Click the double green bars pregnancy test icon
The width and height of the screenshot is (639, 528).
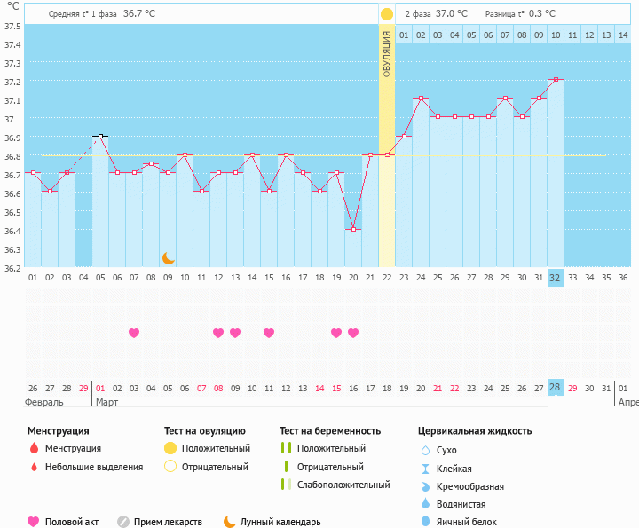tap(286, 448)
